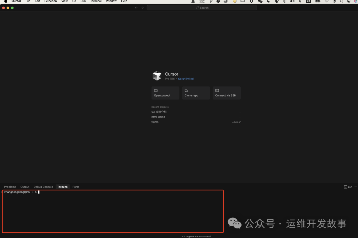This screenshot has height=238, width=358.
Task: Click the play circle menu bar icon
Action: point(284,1)
